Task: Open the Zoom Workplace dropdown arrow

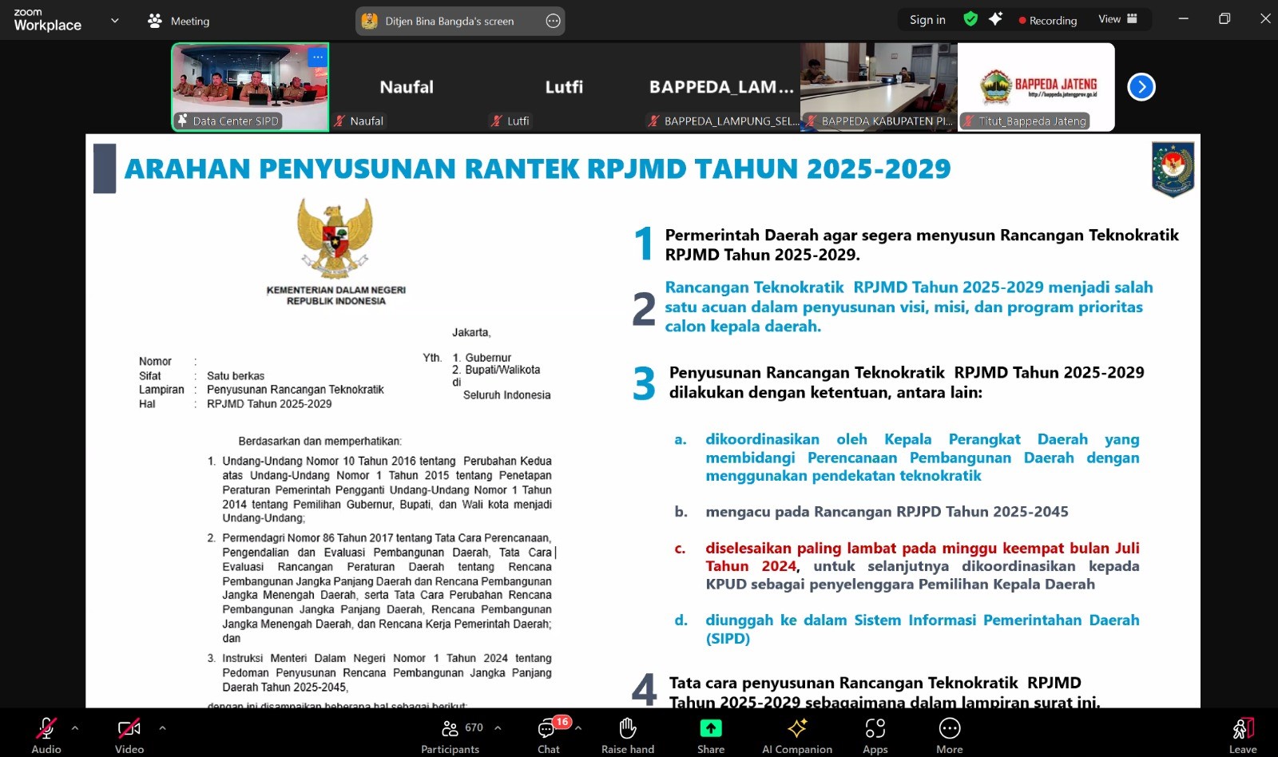Action: pos(115,21)
